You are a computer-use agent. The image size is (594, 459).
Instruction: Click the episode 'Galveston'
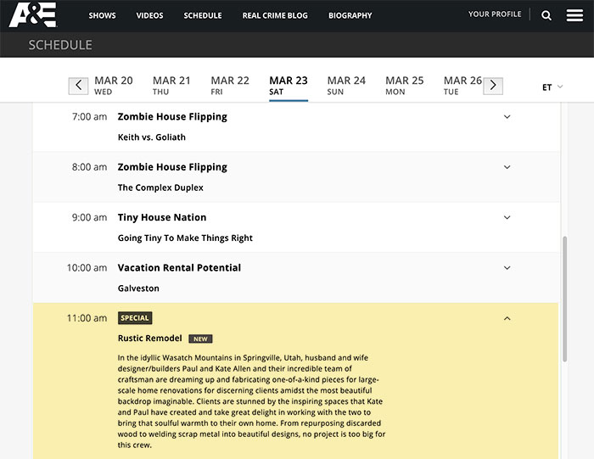[x=138, y=288]
